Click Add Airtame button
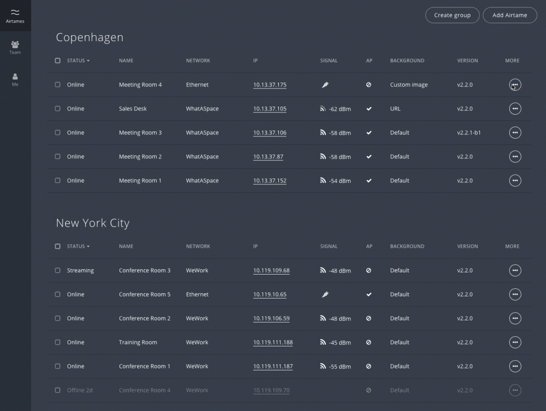This screenshot has width=546, height=411. (510, 15)
